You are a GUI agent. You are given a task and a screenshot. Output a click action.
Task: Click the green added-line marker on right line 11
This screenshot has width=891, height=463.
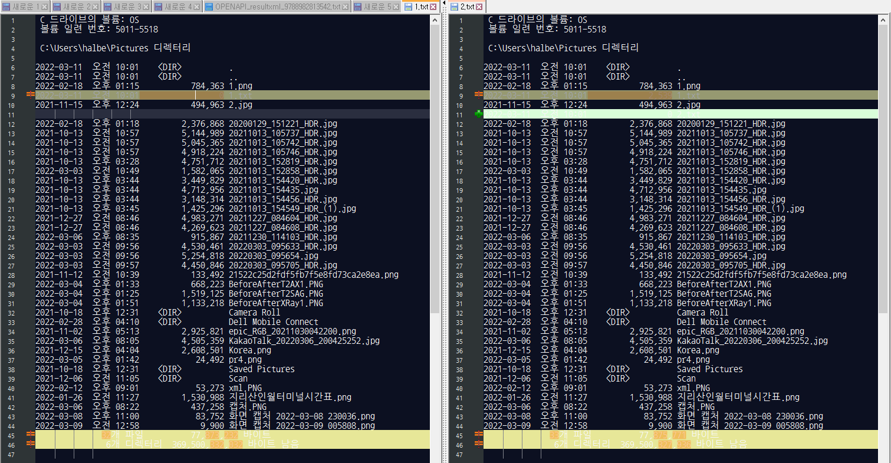[478, 114]
